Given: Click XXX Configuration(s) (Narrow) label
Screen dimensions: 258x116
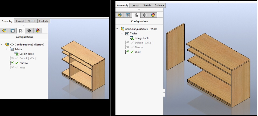Looking at the screenshot, I should pos(27,45).
